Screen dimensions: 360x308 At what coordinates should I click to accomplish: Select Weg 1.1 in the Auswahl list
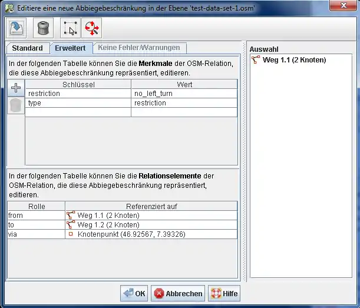point(293,59)
